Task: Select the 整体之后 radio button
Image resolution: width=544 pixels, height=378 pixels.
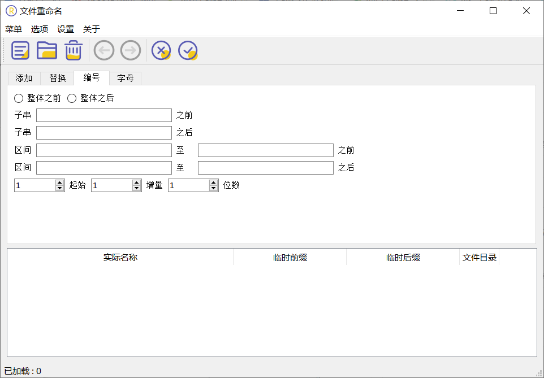Action: click(x=72, y=98)
